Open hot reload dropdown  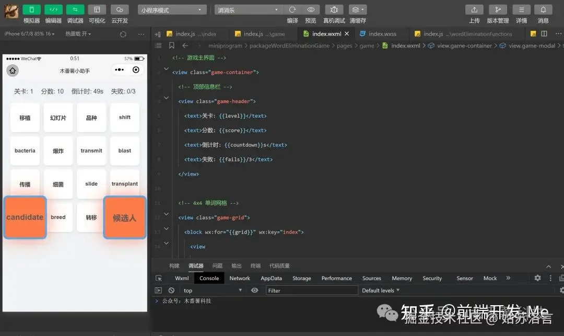(x=78, y=34)
